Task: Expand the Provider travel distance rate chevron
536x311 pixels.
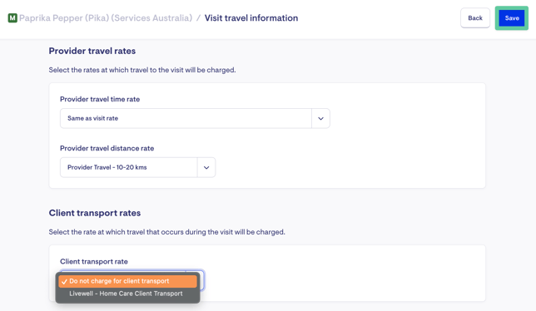Action: pyautogui.click(x=206, y=167)
